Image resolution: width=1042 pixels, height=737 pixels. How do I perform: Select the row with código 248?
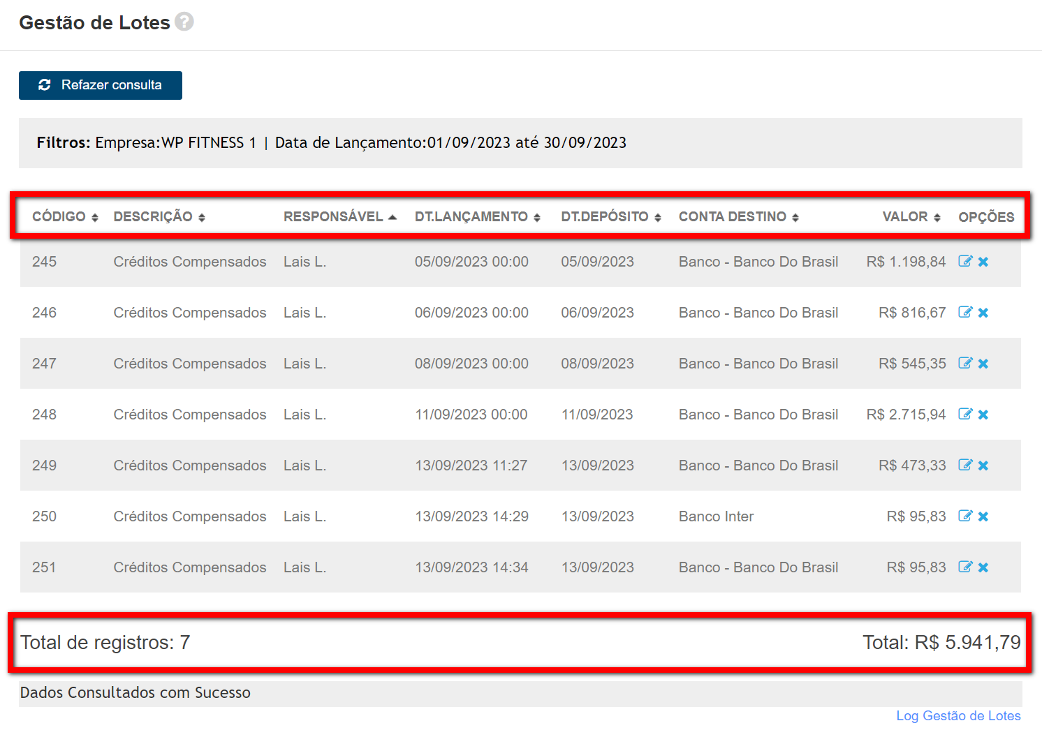45,415
